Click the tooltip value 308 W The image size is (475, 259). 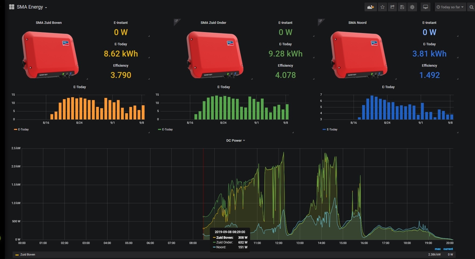click(x=243, y=238)
